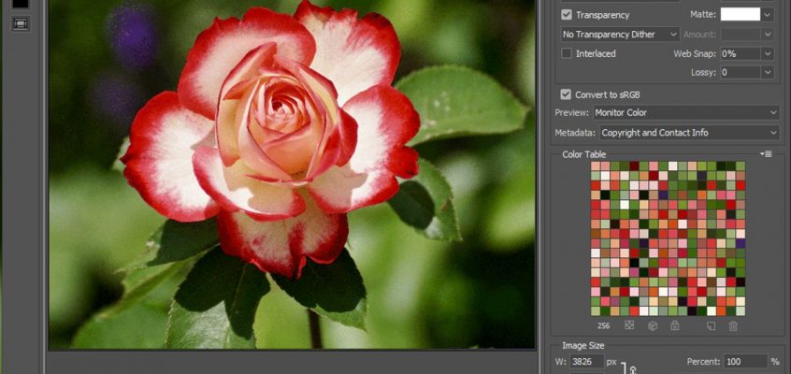Uncheck the Convert to sRGB checkbox

click(567, 94)
